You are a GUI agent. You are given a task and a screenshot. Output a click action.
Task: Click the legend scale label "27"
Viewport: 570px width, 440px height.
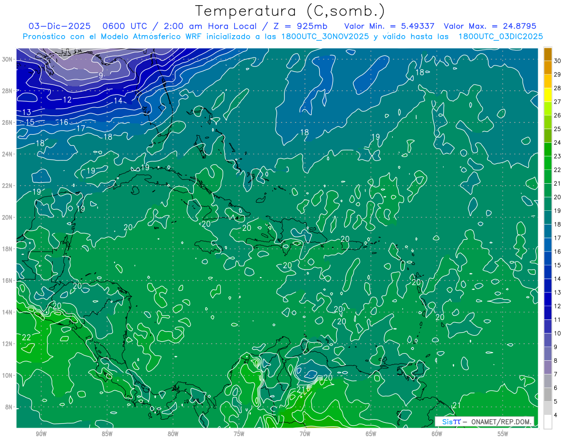click(x=557, y=102)
